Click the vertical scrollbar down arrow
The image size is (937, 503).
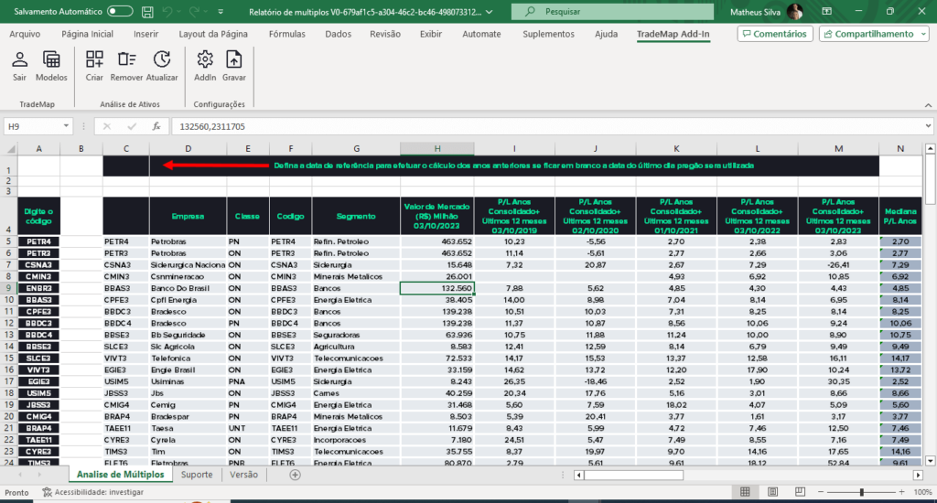[x=930, y=461]
